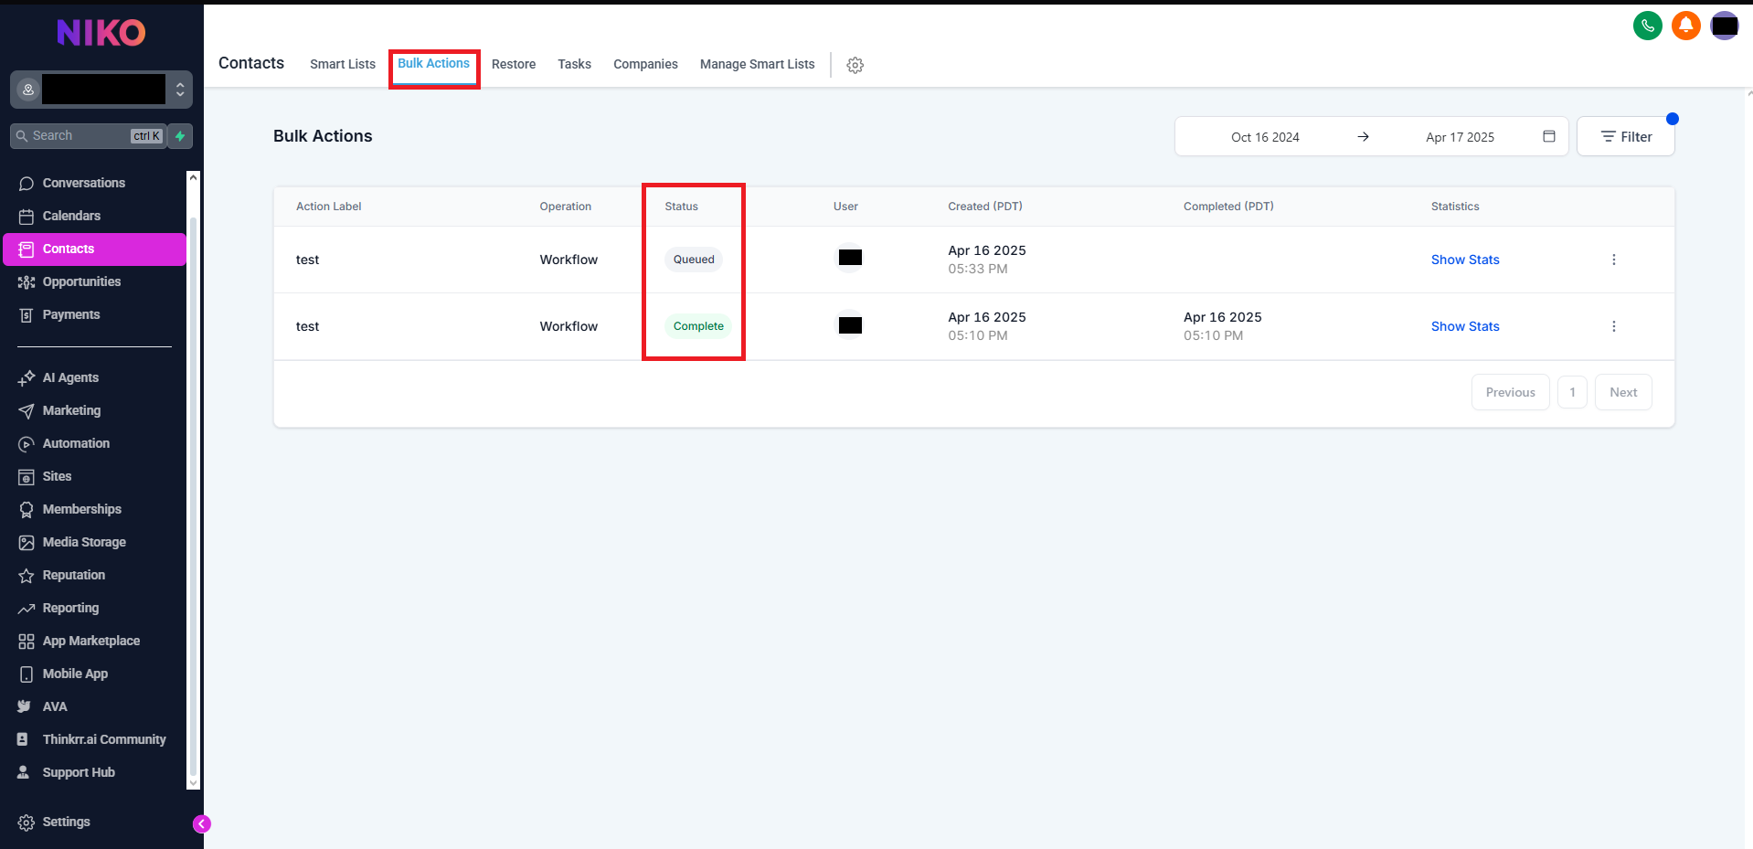
Task: Click the calendar icon in date range
Action: pyautogui.click(x=1548, y=136)
